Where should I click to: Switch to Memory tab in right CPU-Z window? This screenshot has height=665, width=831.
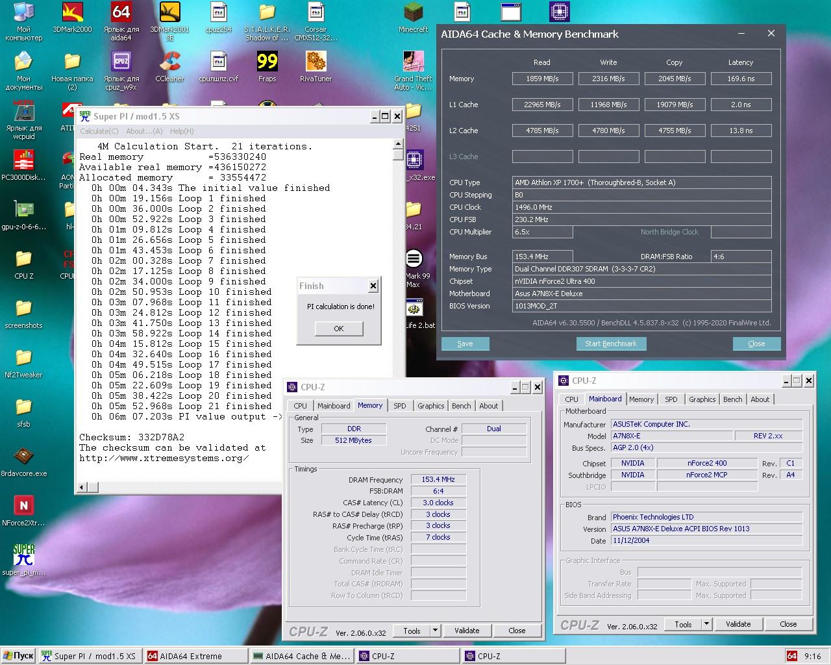pos(641,399)
